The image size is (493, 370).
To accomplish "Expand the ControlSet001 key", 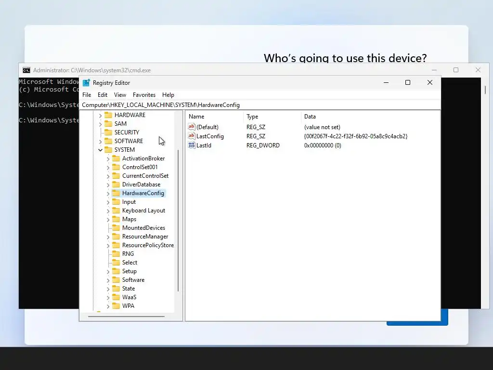I will [108, 168].
